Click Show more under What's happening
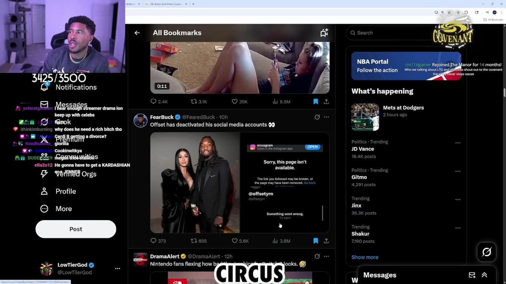This screenshot has height=284, width=506. pos(365,257)
